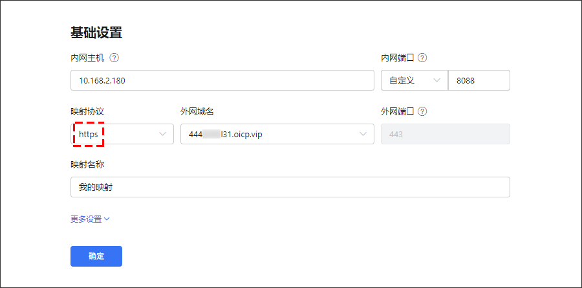Click the small arrow after 更多设置

pos(107,219)
